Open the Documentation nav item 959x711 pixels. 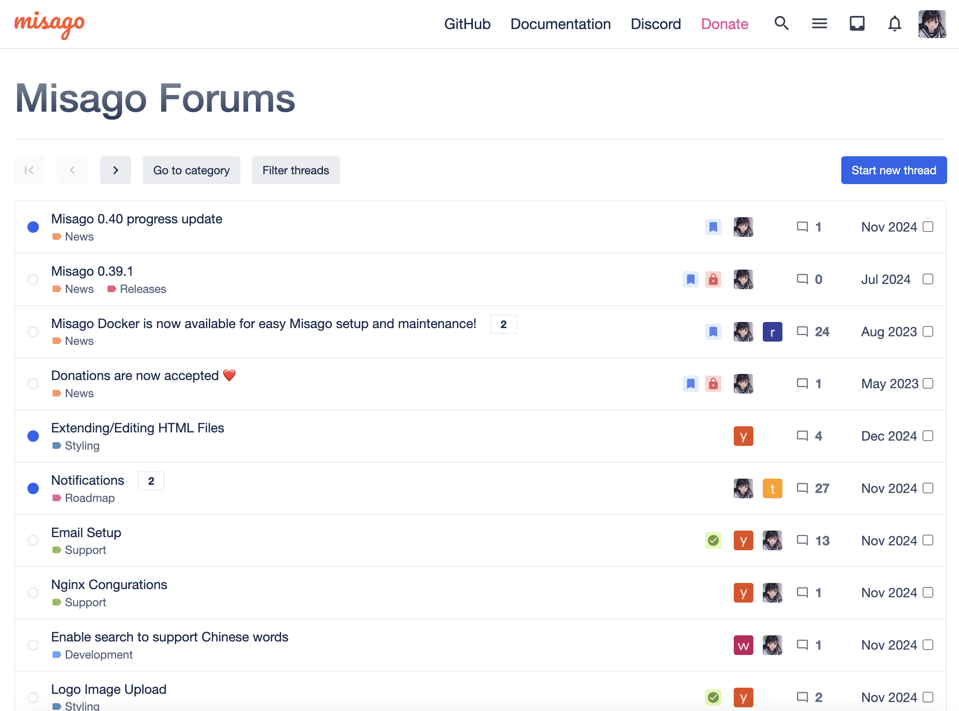click(x=560, y=24)
